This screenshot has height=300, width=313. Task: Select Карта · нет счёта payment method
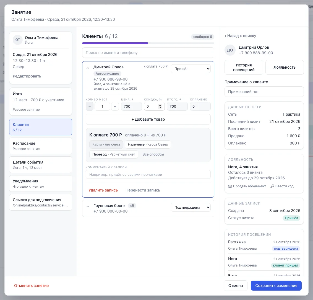[106, 145]
